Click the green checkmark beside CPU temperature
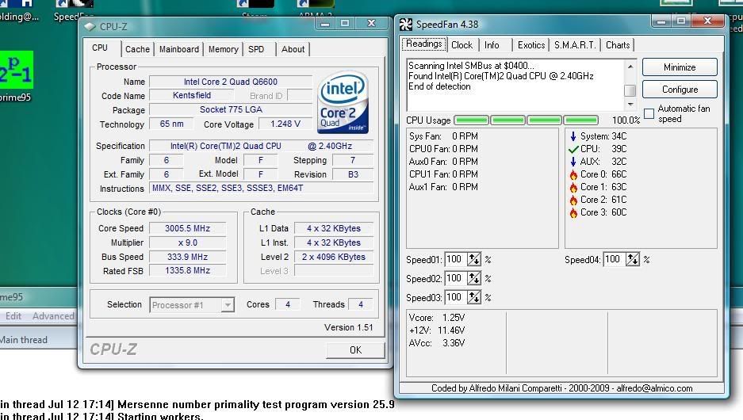 (573, 149)
